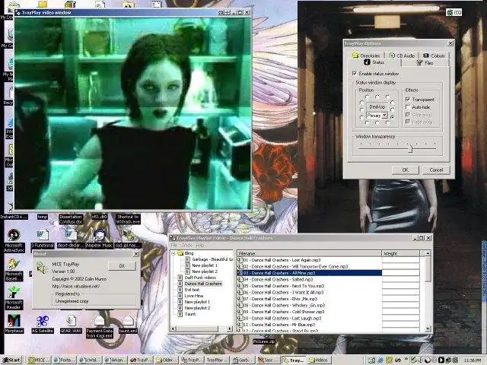Select the Status tab
This screenshot has height=365, width=487.
[374, 62]
